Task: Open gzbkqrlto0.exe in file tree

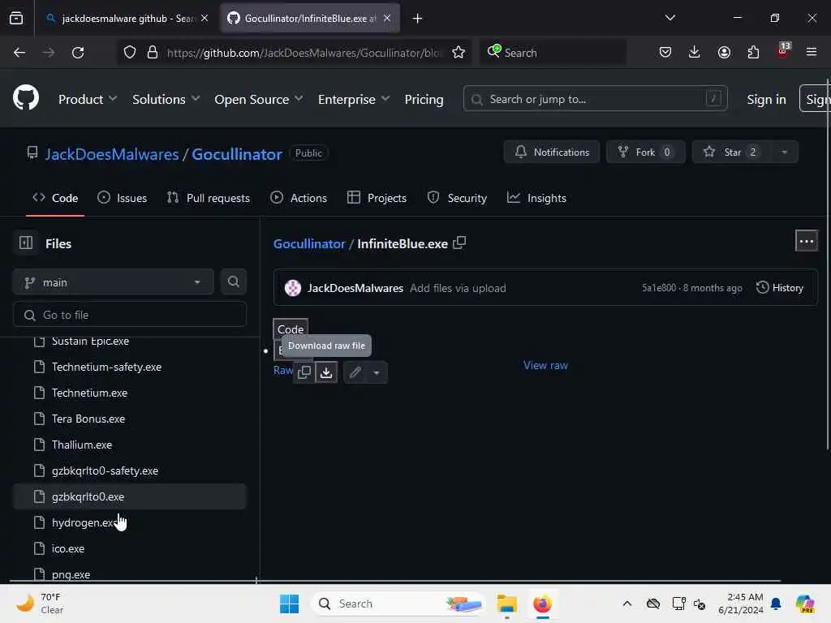Action: [130, 496]
